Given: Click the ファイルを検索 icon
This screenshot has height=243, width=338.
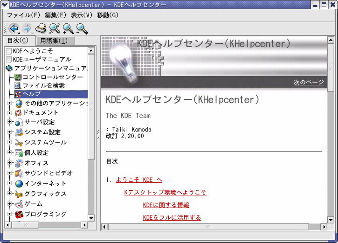Looking at the screenshot, I should (x=18, y=86).
